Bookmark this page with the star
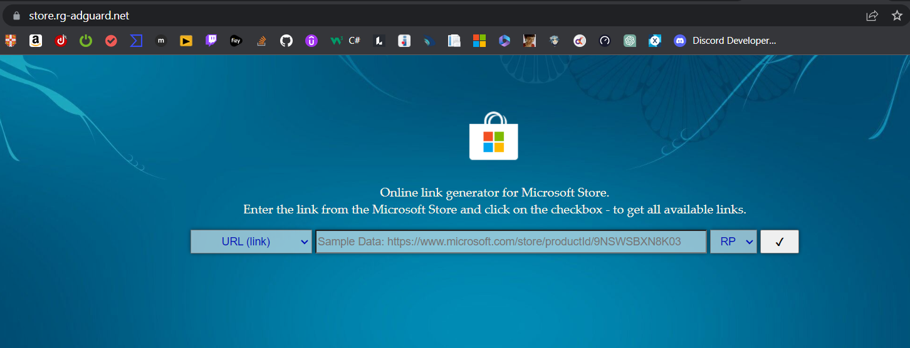This screenshot has height=348, width=910. tap(897, 16)
